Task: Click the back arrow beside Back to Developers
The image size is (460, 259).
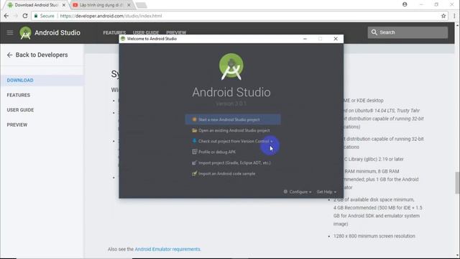Action: [9, 55]
